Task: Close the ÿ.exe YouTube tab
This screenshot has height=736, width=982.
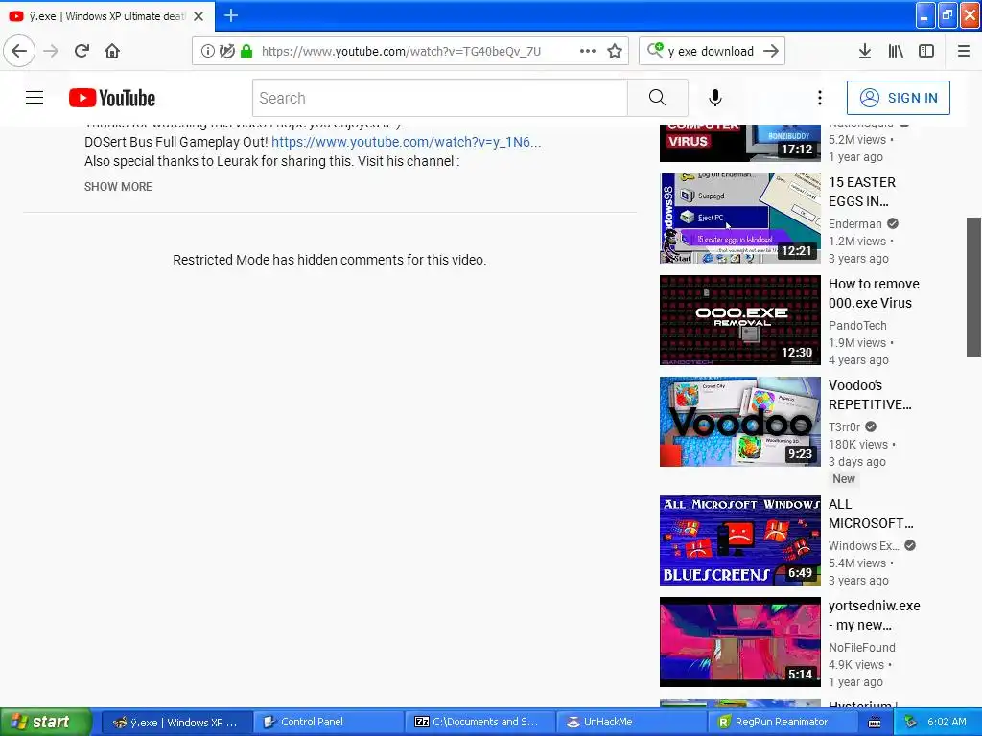Action: coord(199,16)
